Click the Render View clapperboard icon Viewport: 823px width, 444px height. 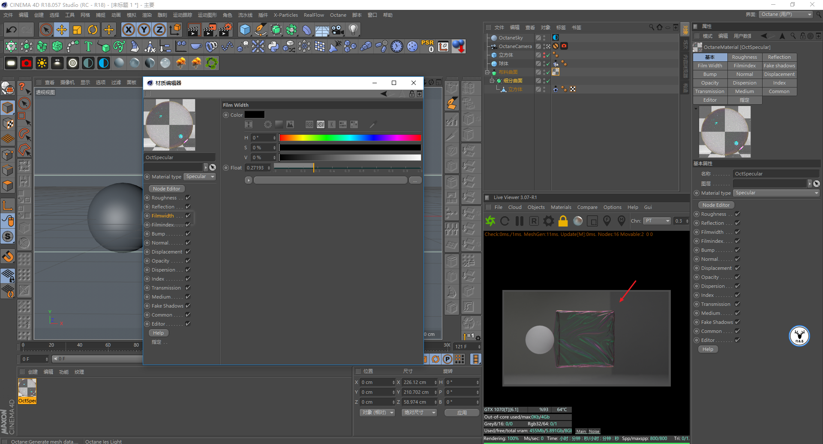pos(194,30)
